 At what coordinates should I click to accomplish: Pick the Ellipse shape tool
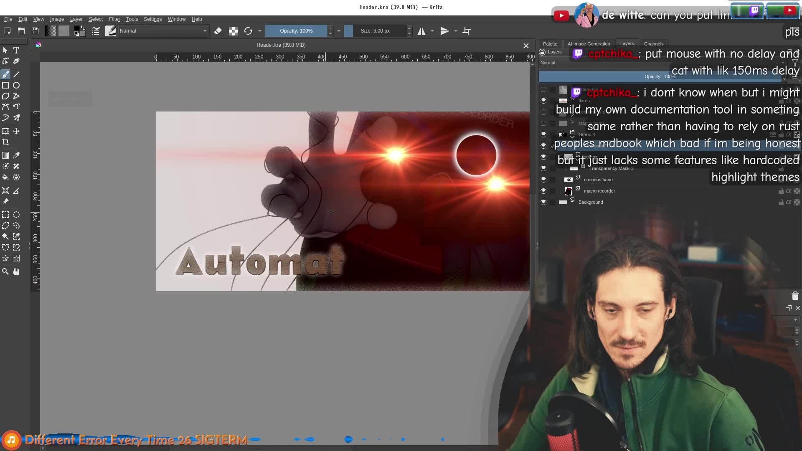click(16, 85)
